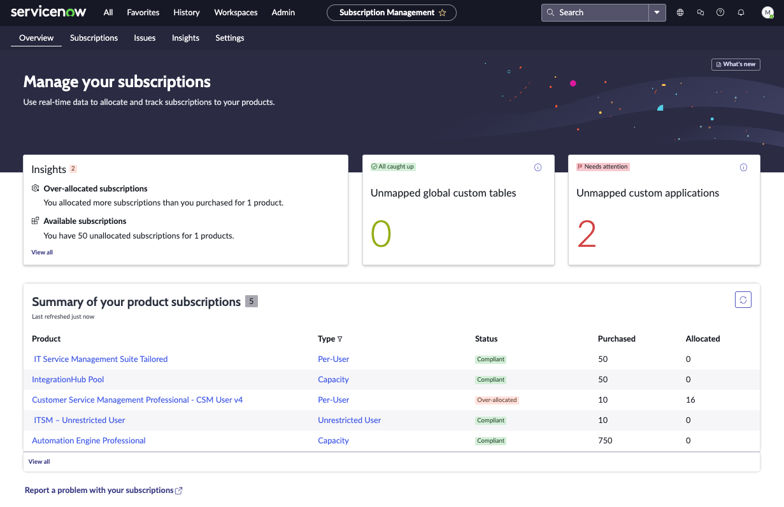Click the Unrestricted User type link
784x507 pixels.
(350, 420)
